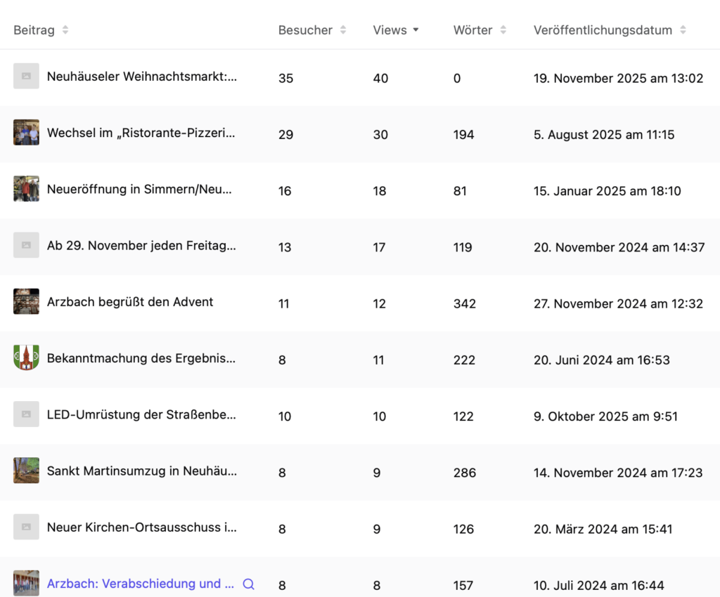720x597 pixels.
Task: Sort by the Veröffentlichungsdatum column header
Action: (x=603, y=30)
